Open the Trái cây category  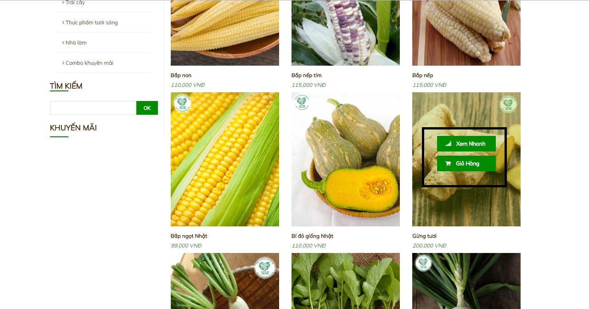click(73, 3)
